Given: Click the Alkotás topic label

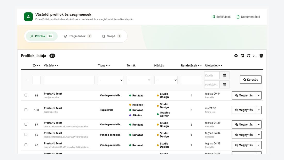Looking at the screenshot, I should 137,115.
